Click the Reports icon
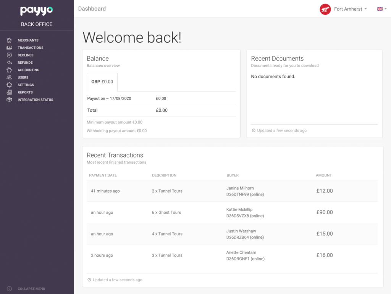 click(x=9, y=92)
